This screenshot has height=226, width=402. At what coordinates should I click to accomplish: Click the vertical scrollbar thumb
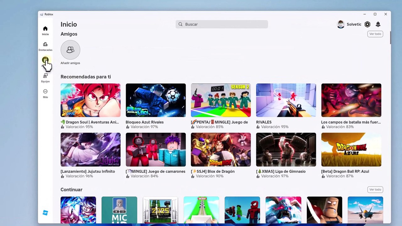click(390, 38)
